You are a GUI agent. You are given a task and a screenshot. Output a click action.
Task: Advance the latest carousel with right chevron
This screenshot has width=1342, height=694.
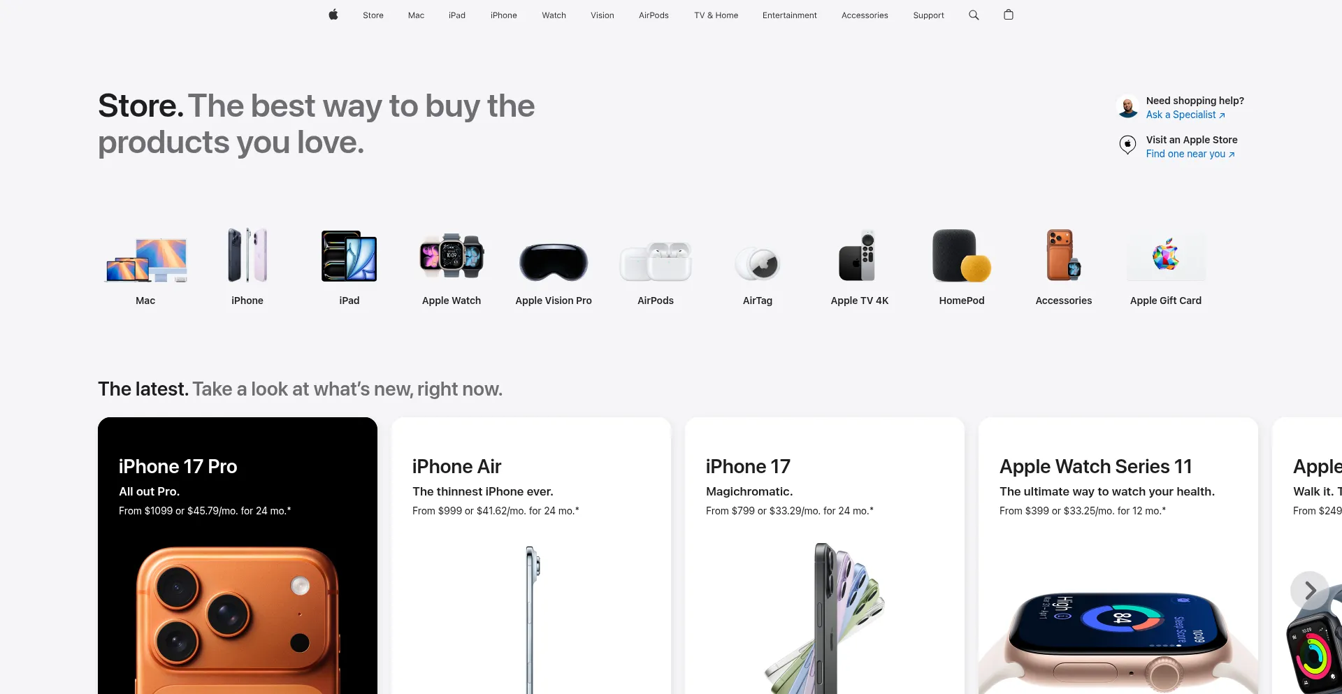click(1310, 591)
